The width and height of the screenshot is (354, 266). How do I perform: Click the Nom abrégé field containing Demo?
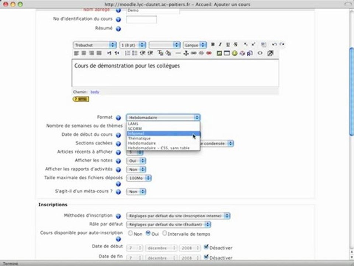pyautogui.click(x=153, y=11)
